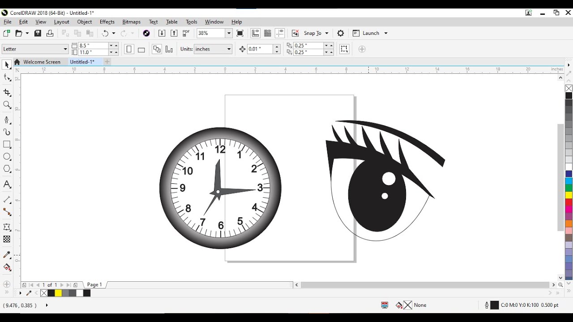Click the Undo arrow icon
This screenshot has height=322, width=573.
point(105,33)
